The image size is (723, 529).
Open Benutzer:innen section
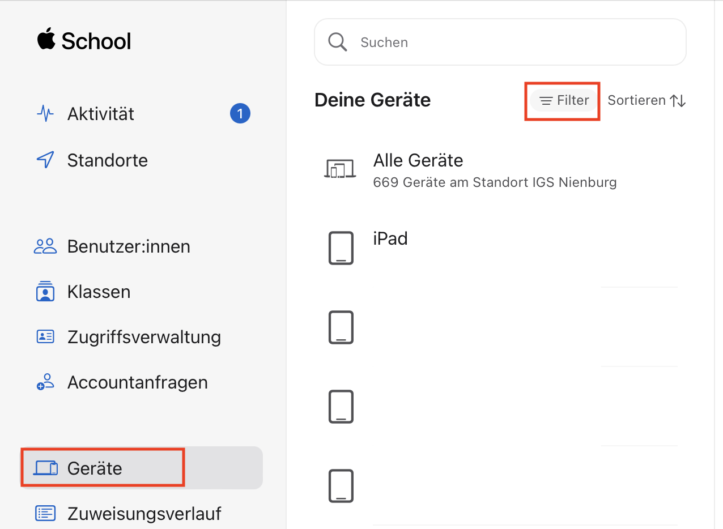[129, 246]
